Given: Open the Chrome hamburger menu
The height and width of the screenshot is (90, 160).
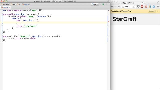Looking at the screenshot, I should point(158,7).
